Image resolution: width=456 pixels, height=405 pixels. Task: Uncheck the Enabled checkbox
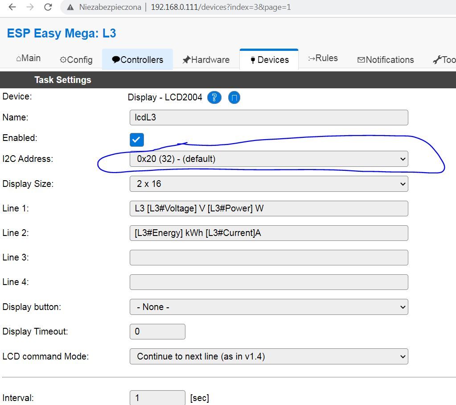click(x=137, y=140)
